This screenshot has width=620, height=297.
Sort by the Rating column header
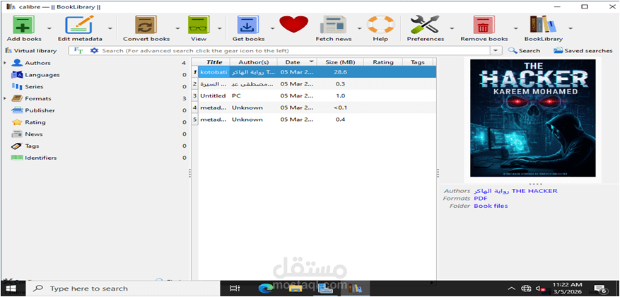tap(382, 62)
